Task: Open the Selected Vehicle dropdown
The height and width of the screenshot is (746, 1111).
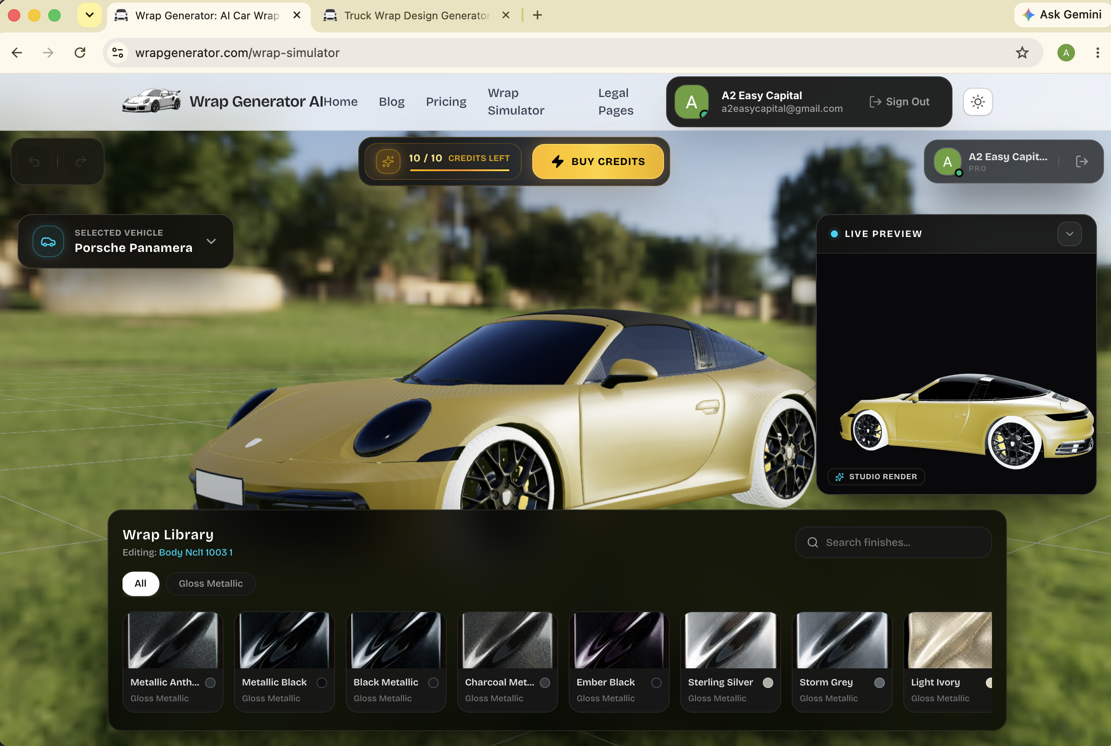Action: click(126, 242)
